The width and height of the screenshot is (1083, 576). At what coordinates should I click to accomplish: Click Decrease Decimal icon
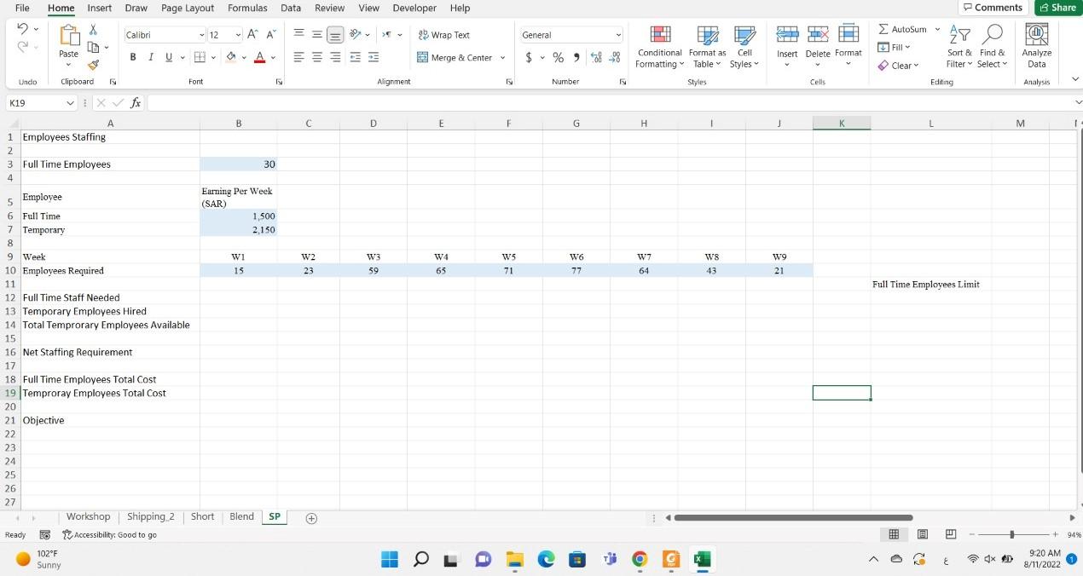click(x=615, y=58)
